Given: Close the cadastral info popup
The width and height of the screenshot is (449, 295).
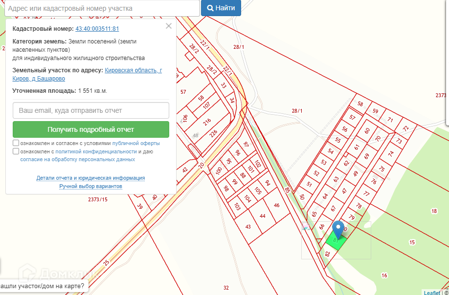Looking at the screenshot, I should click(169, 26).
